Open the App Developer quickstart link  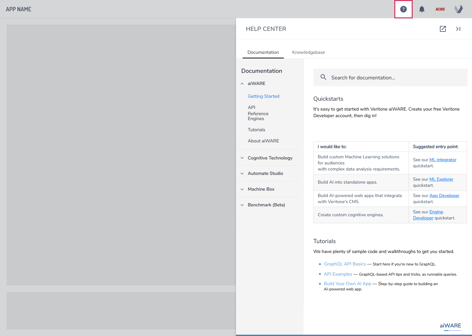pyautogui.click(x=444, y=196)
